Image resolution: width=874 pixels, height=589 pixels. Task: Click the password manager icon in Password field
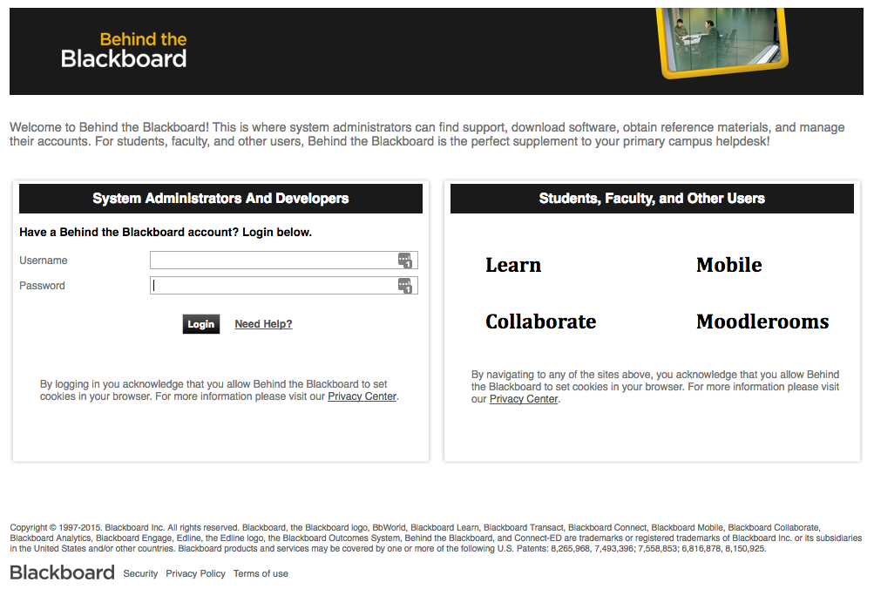click(x=404, y=286)
